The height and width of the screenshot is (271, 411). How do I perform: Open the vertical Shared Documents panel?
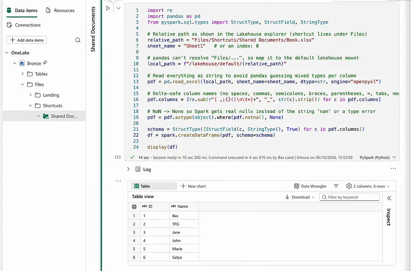tap(93, 29)
